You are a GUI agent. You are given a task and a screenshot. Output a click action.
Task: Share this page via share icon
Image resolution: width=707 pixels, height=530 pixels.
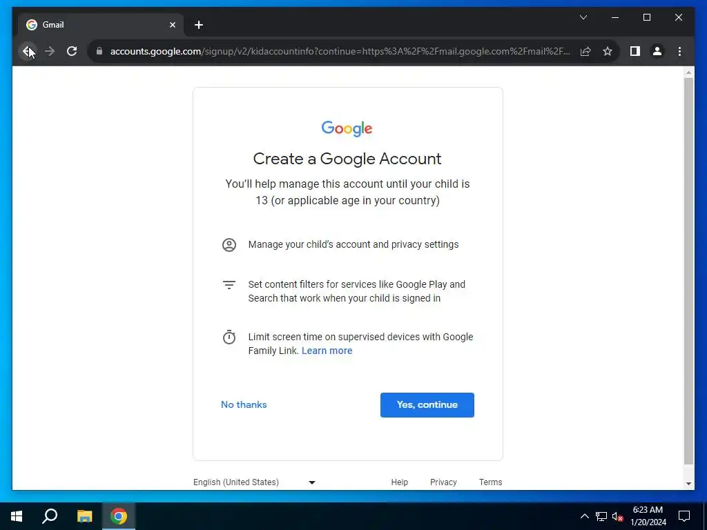click(585, 51)
